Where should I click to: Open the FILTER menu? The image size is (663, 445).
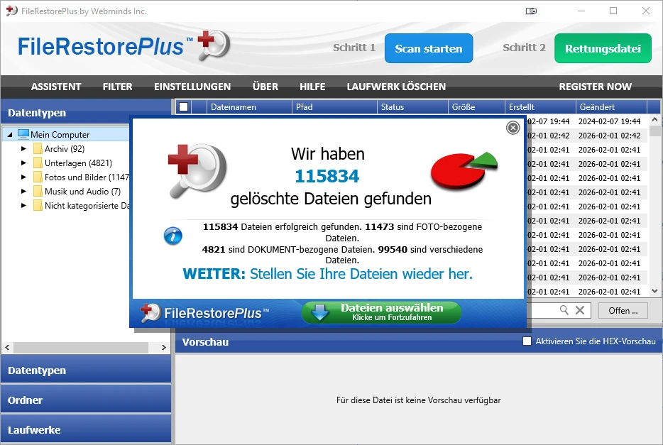(x=117, y=87)
